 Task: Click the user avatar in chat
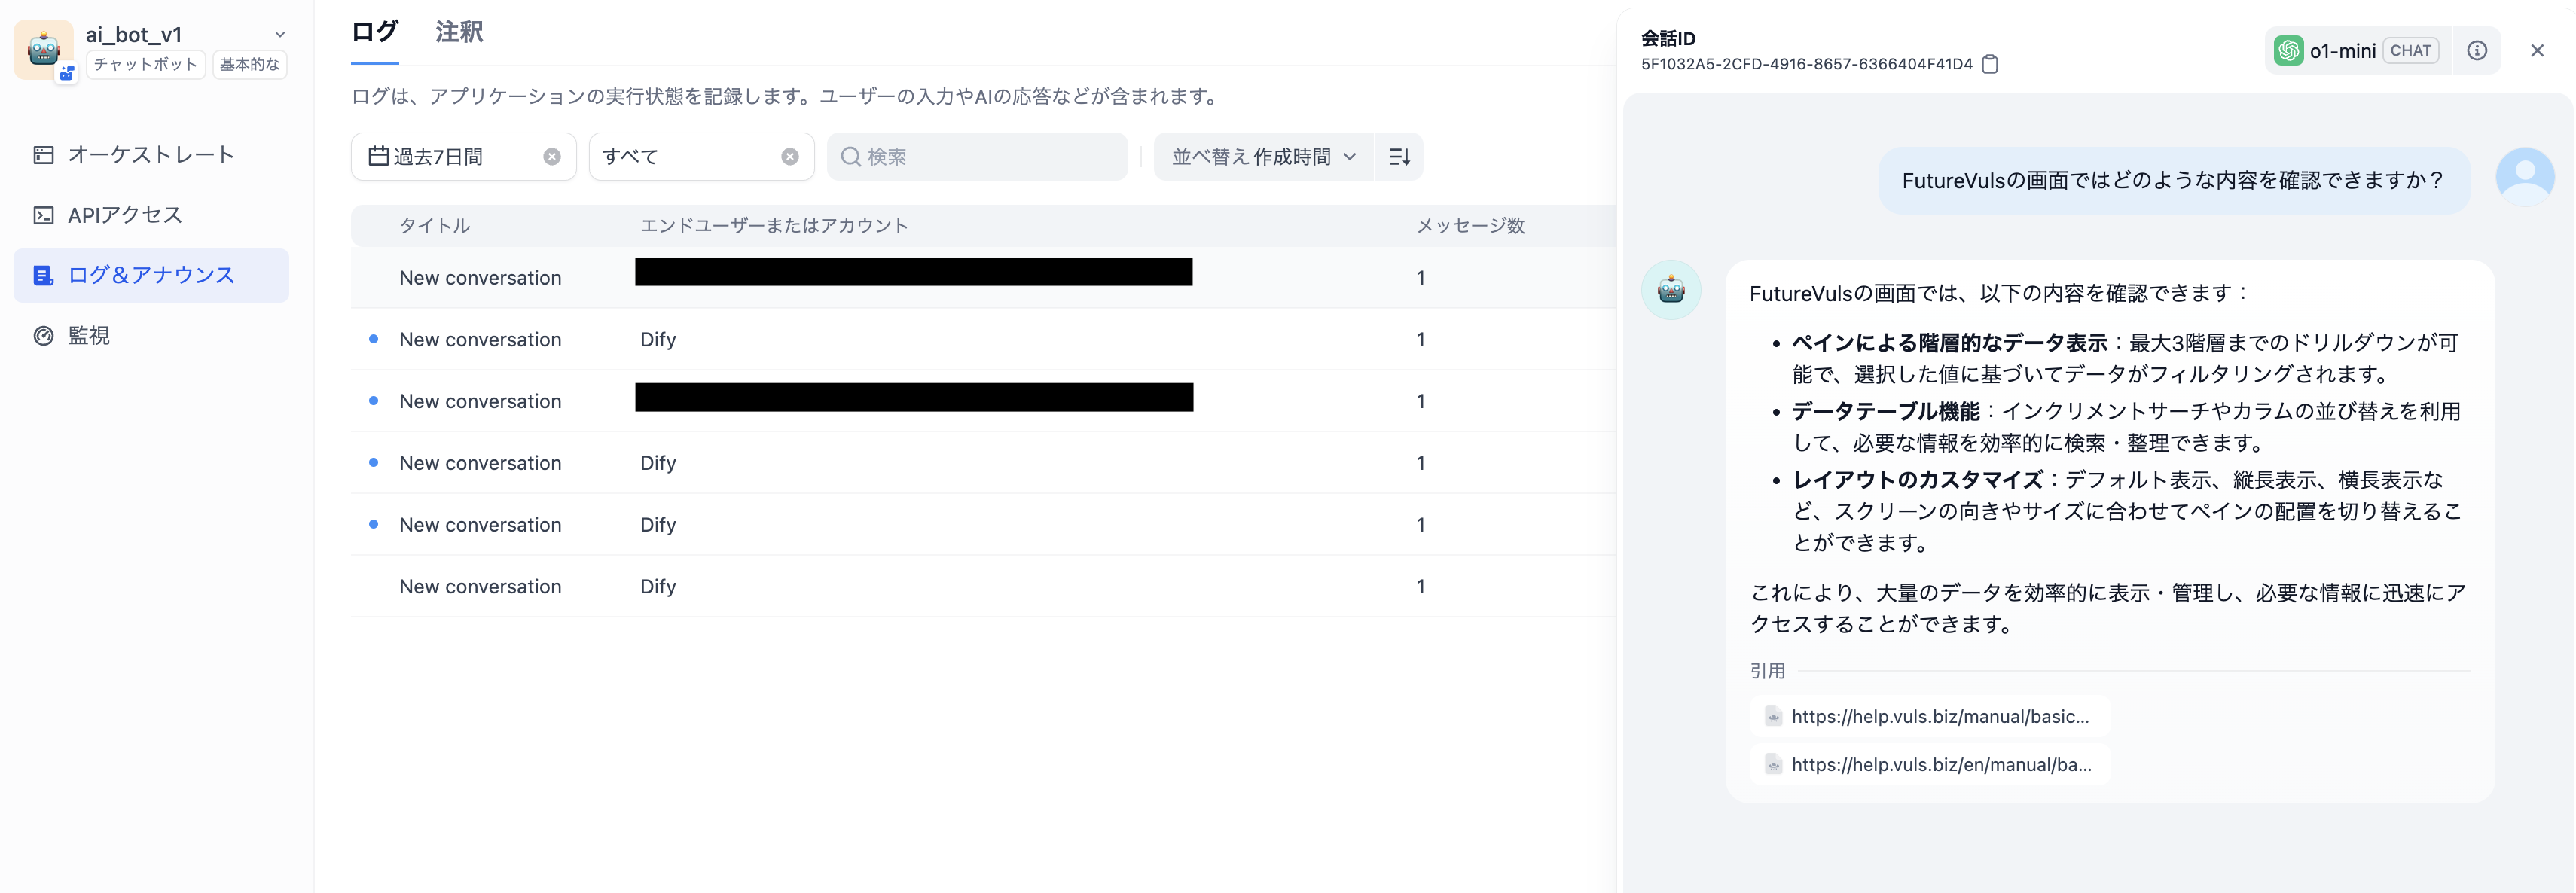(x=2524, y=177)
